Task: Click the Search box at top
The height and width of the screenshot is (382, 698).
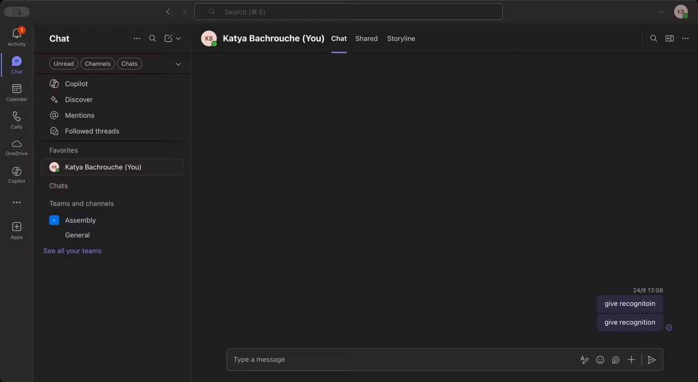Action: point(349,12)
